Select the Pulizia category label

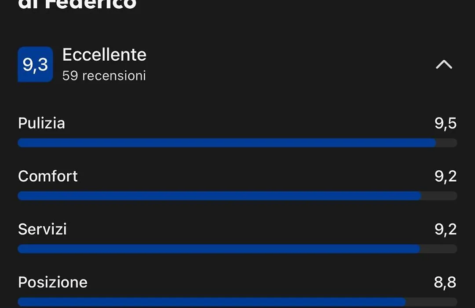[41, 123]
